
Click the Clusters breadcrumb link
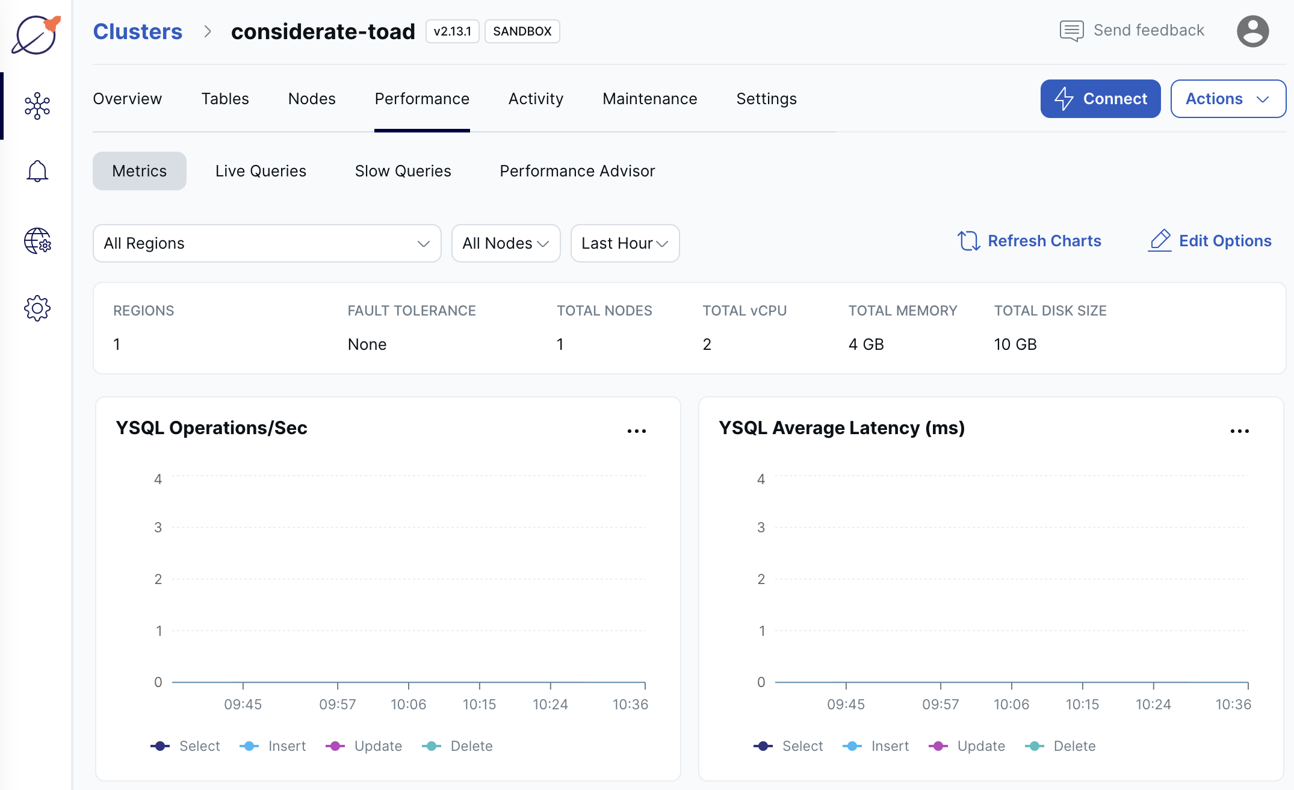[x=138, y=31]
